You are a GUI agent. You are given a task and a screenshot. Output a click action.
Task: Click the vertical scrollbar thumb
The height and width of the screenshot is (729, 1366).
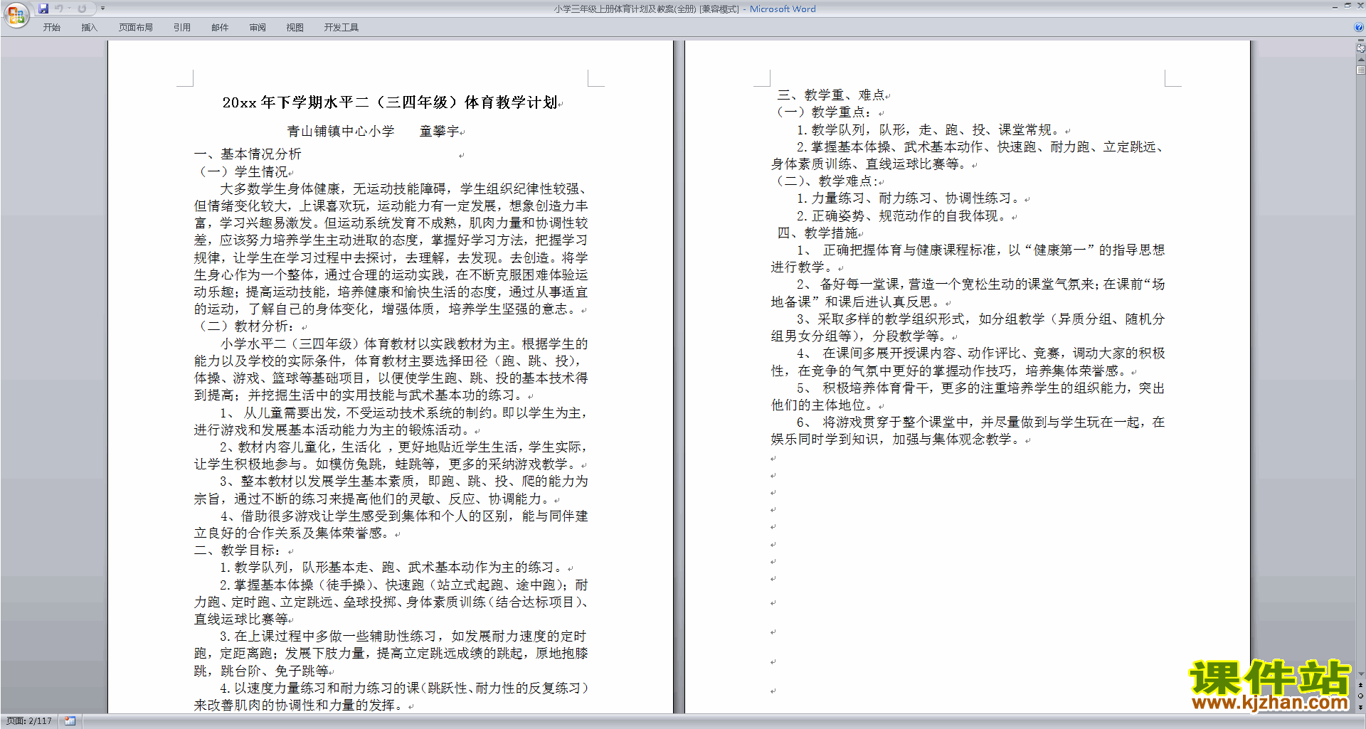pos(1360,70)
